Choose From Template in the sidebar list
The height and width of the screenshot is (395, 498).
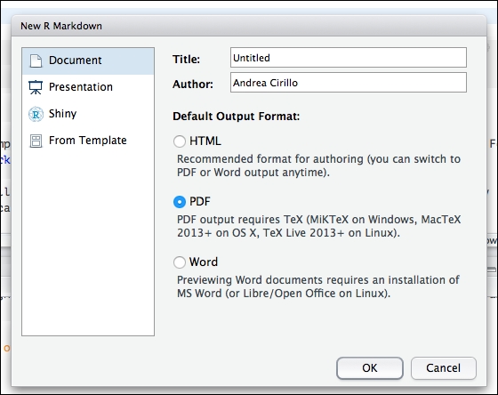(88, 141)
